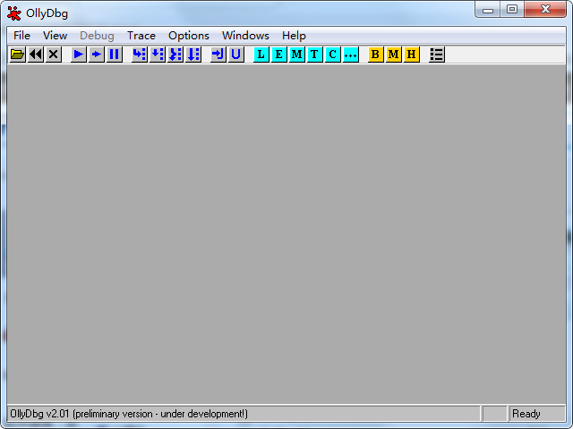Click the Ready status indicator
The width and height of the screenshot is (573, 429).
[x=526, y=414]
